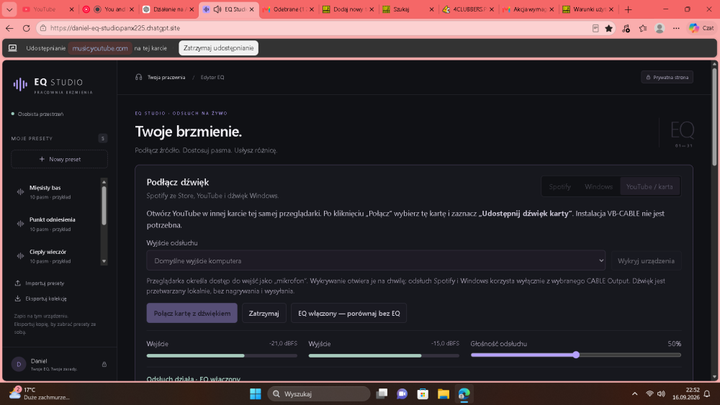Switch to the Akcja wymaga tab

pos(528,9)
